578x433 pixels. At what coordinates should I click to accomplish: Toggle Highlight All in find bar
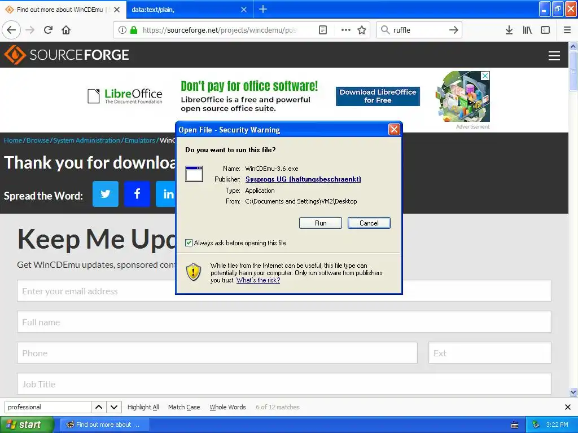(143, 407)
